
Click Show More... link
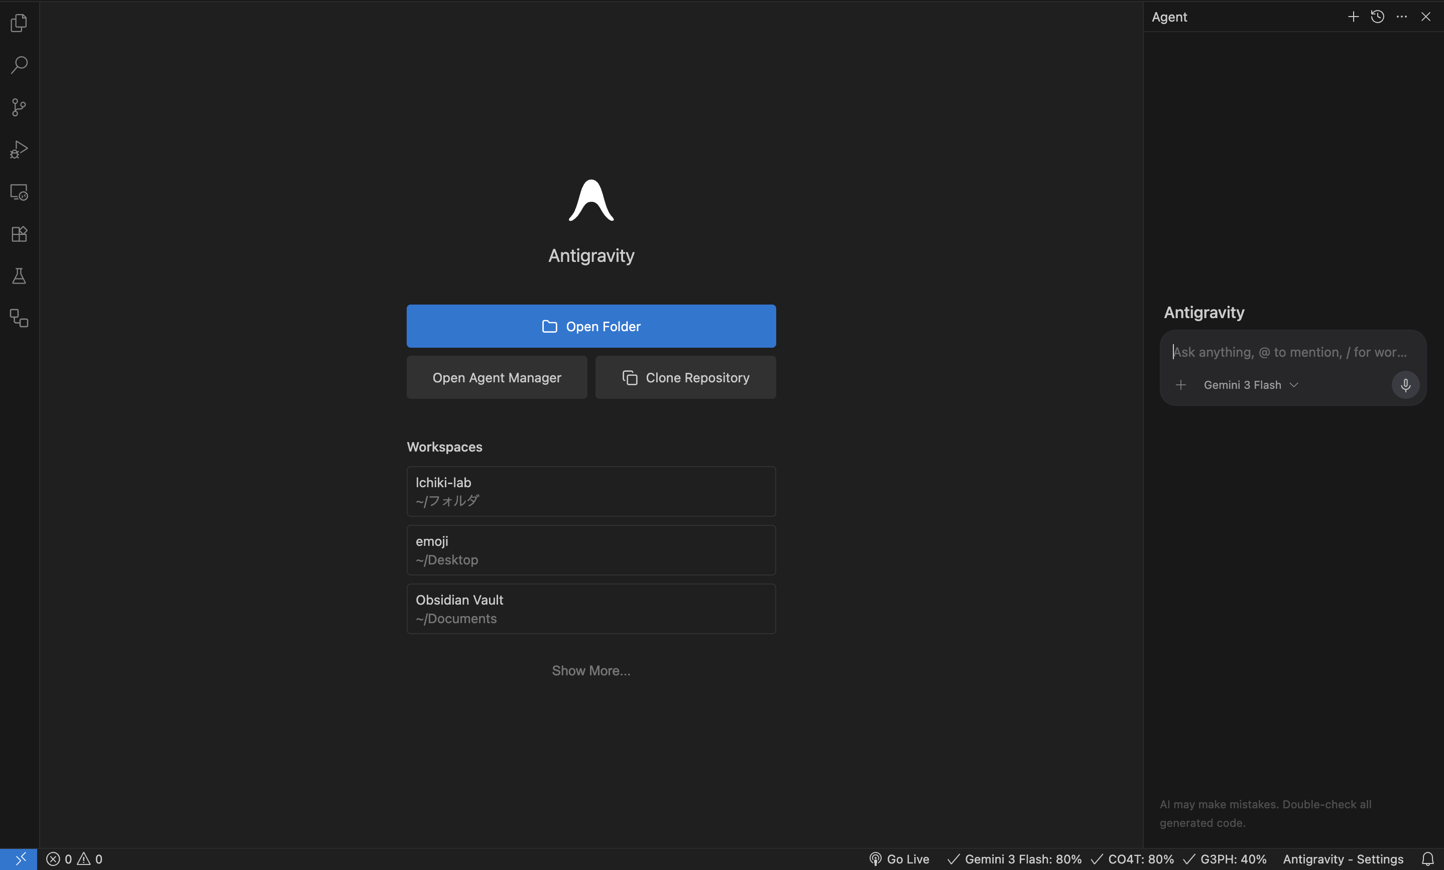point(591,670)
